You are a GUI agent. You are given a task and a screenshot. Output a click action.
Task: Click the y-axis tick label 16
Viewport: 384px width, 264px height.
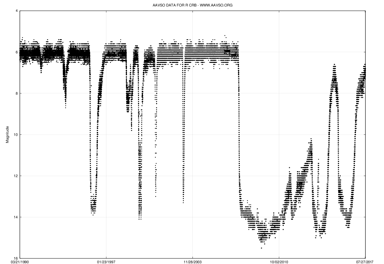(x=16, y=258)
